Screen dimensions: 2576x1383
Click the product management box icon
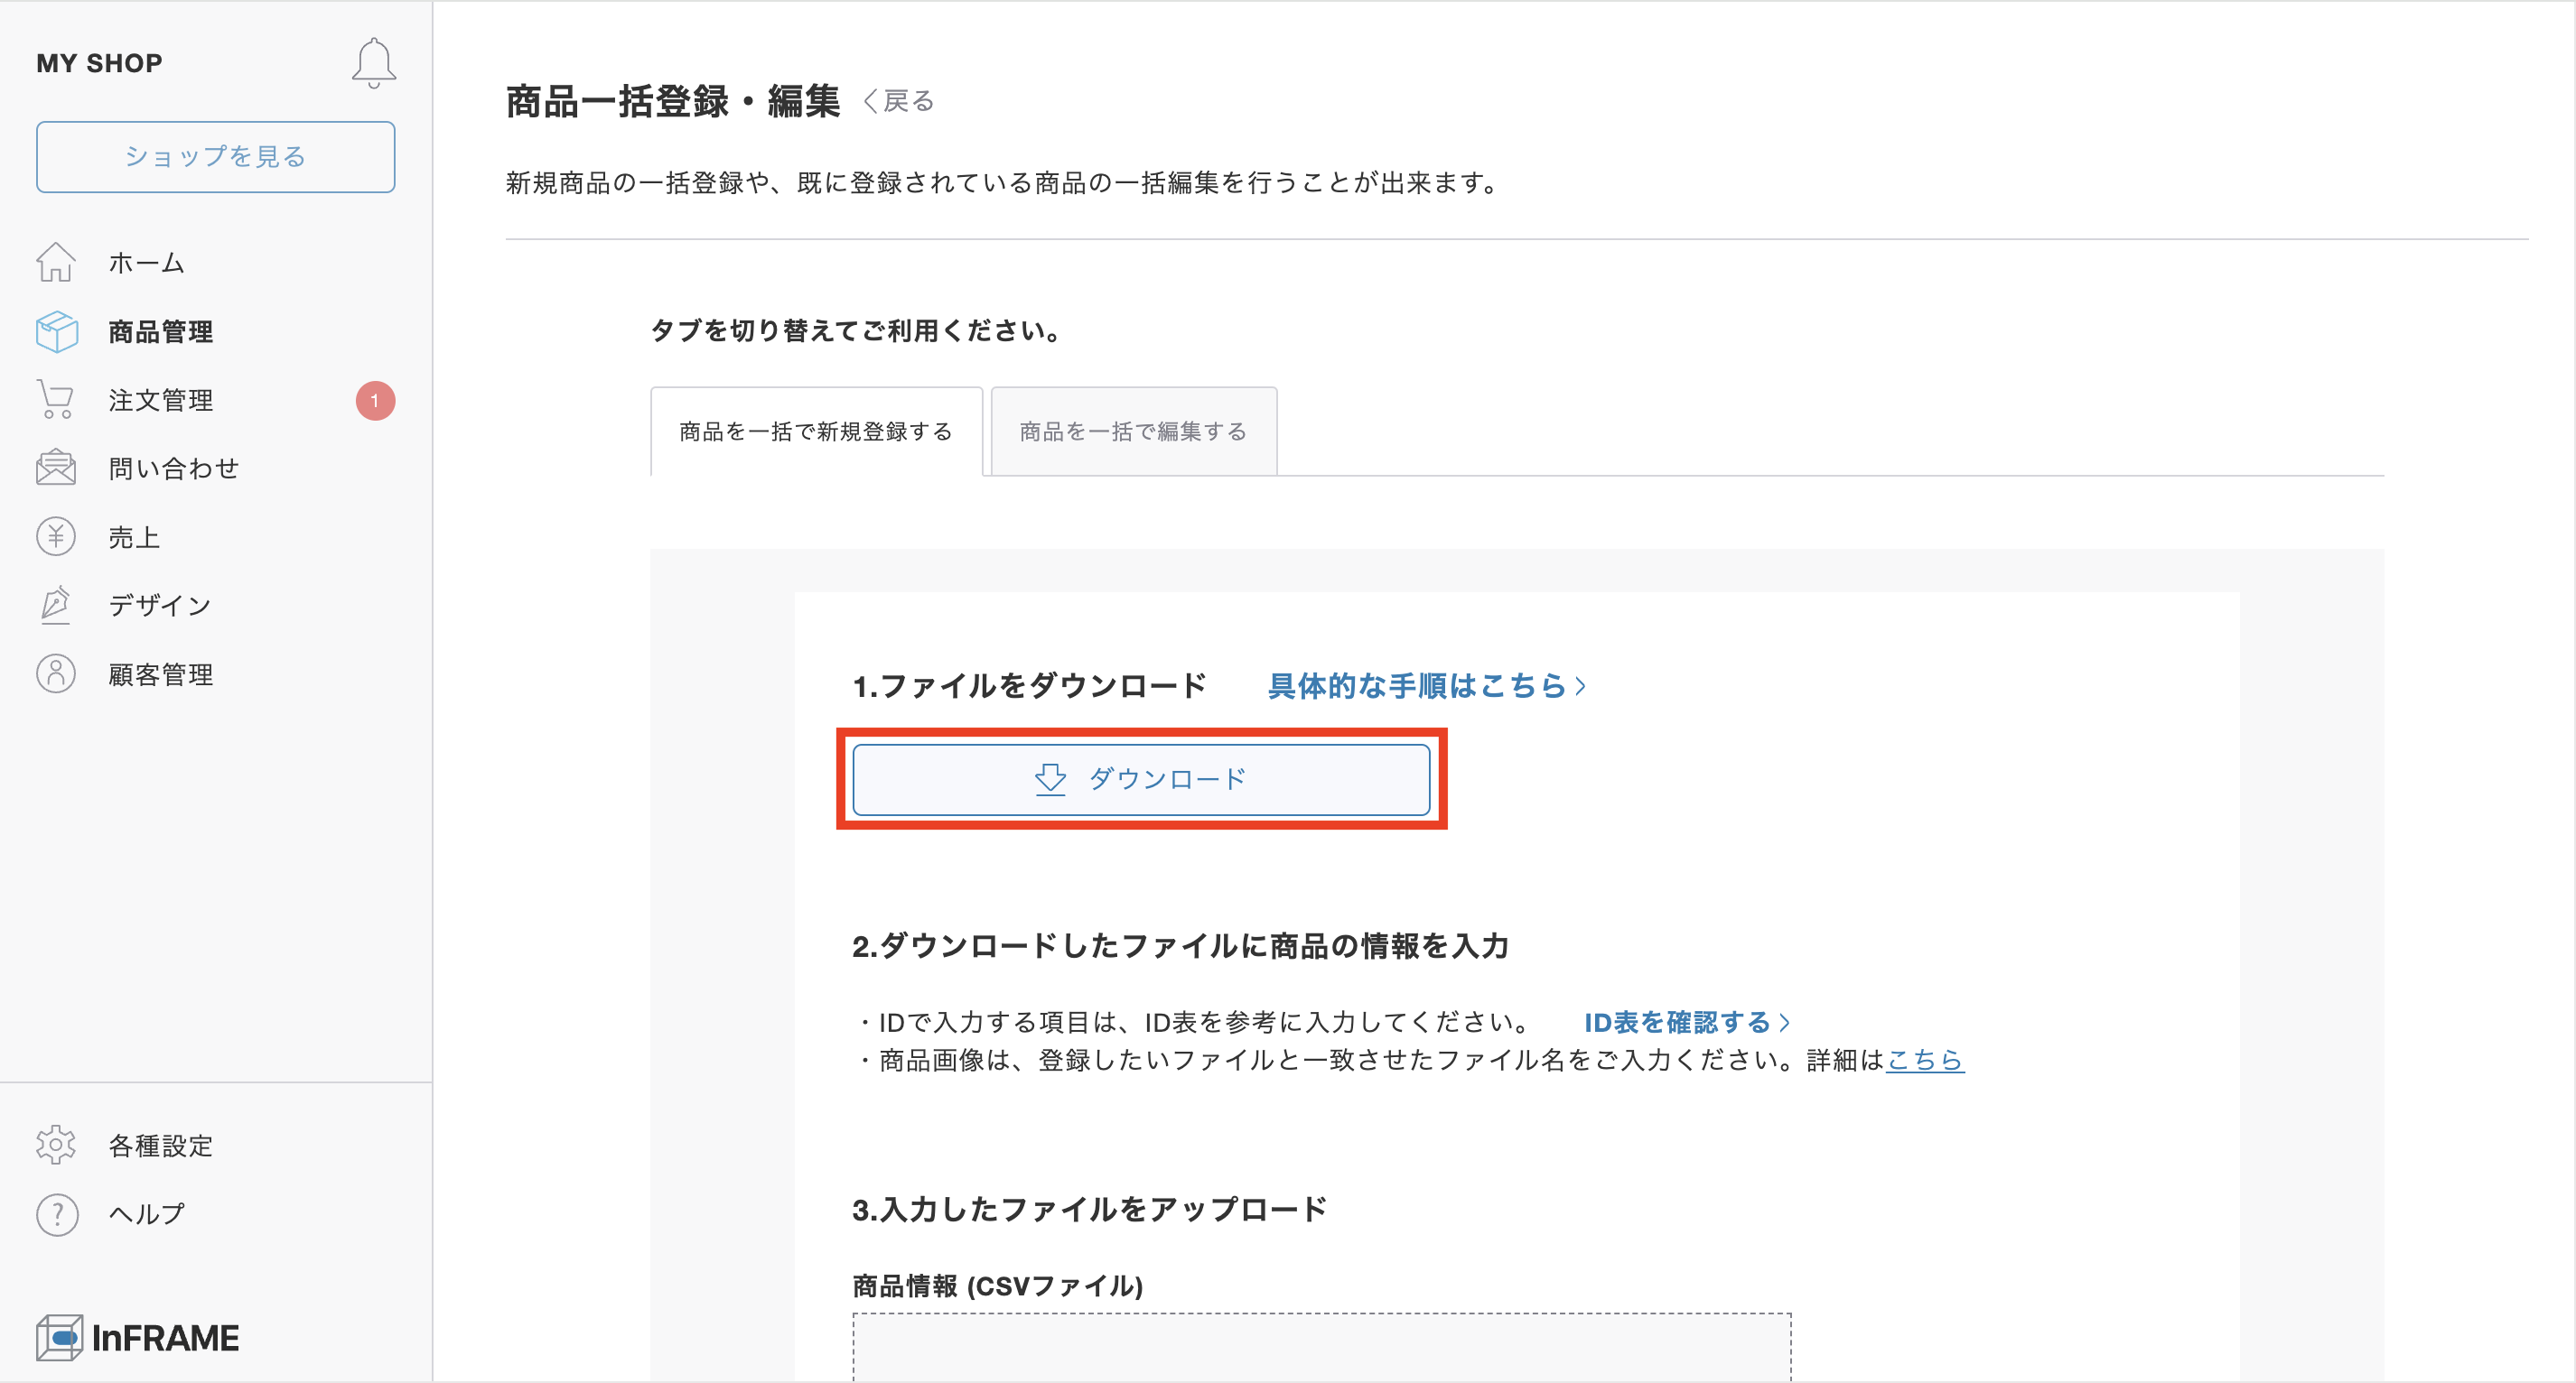pos(56,332)
